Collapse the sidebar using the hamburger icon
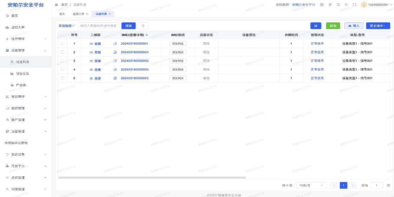Screen dimensions: 394x197 [56, 5]
